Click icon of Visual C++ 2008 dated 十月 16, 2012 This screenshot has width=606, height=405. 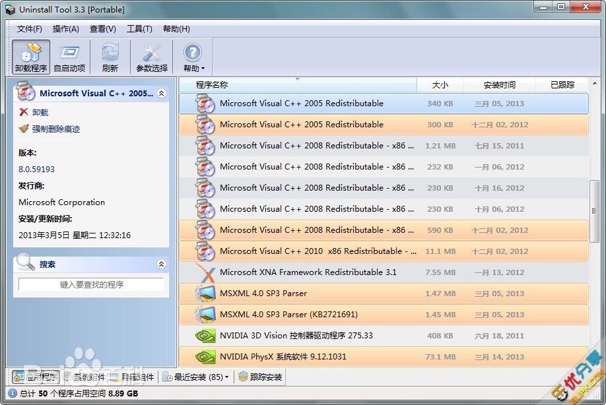coord(205,188)
